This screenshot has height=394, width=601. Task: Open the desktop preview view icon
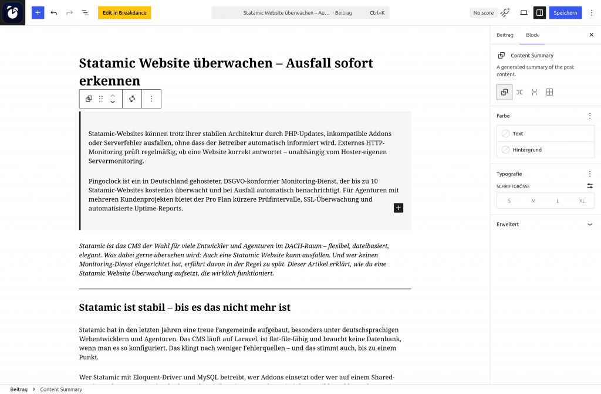point(524,13)
